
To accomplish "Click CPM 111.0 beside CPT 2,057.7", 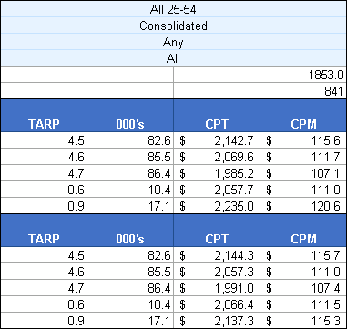I will [303, 190].
